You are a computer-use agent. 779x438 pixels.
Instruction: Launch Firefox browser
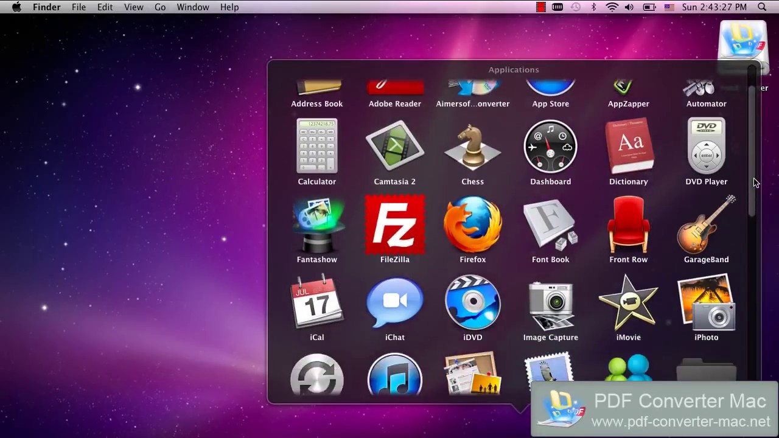coord(473,224)
